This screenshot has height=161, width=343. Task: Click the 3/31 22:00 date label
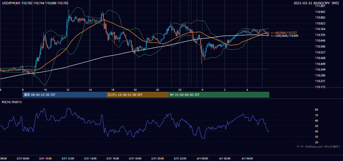pos(180,159)
